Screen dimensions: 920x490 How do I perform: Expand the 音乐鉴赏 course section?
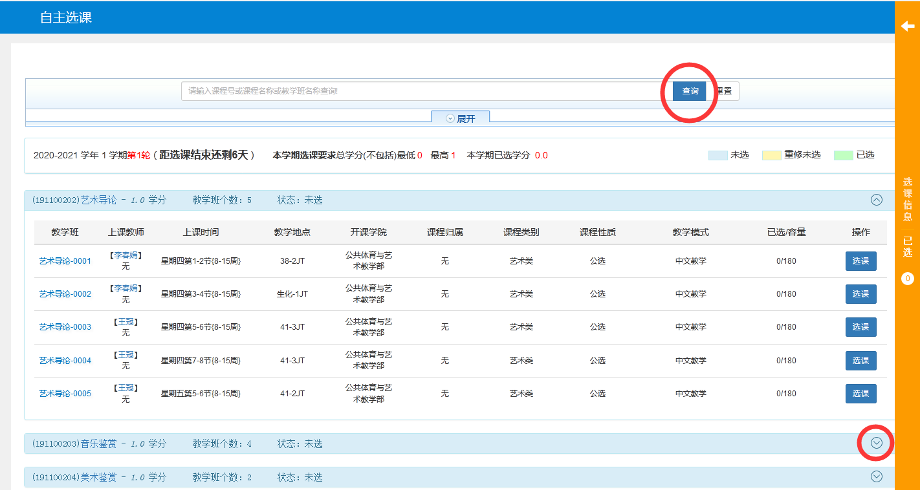[877, 443]
